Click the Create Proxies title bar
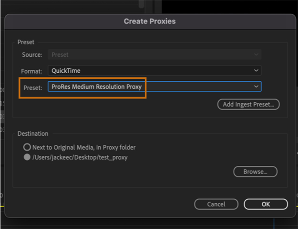The width and height of the screenshot is (298, 229). [150, 22]
